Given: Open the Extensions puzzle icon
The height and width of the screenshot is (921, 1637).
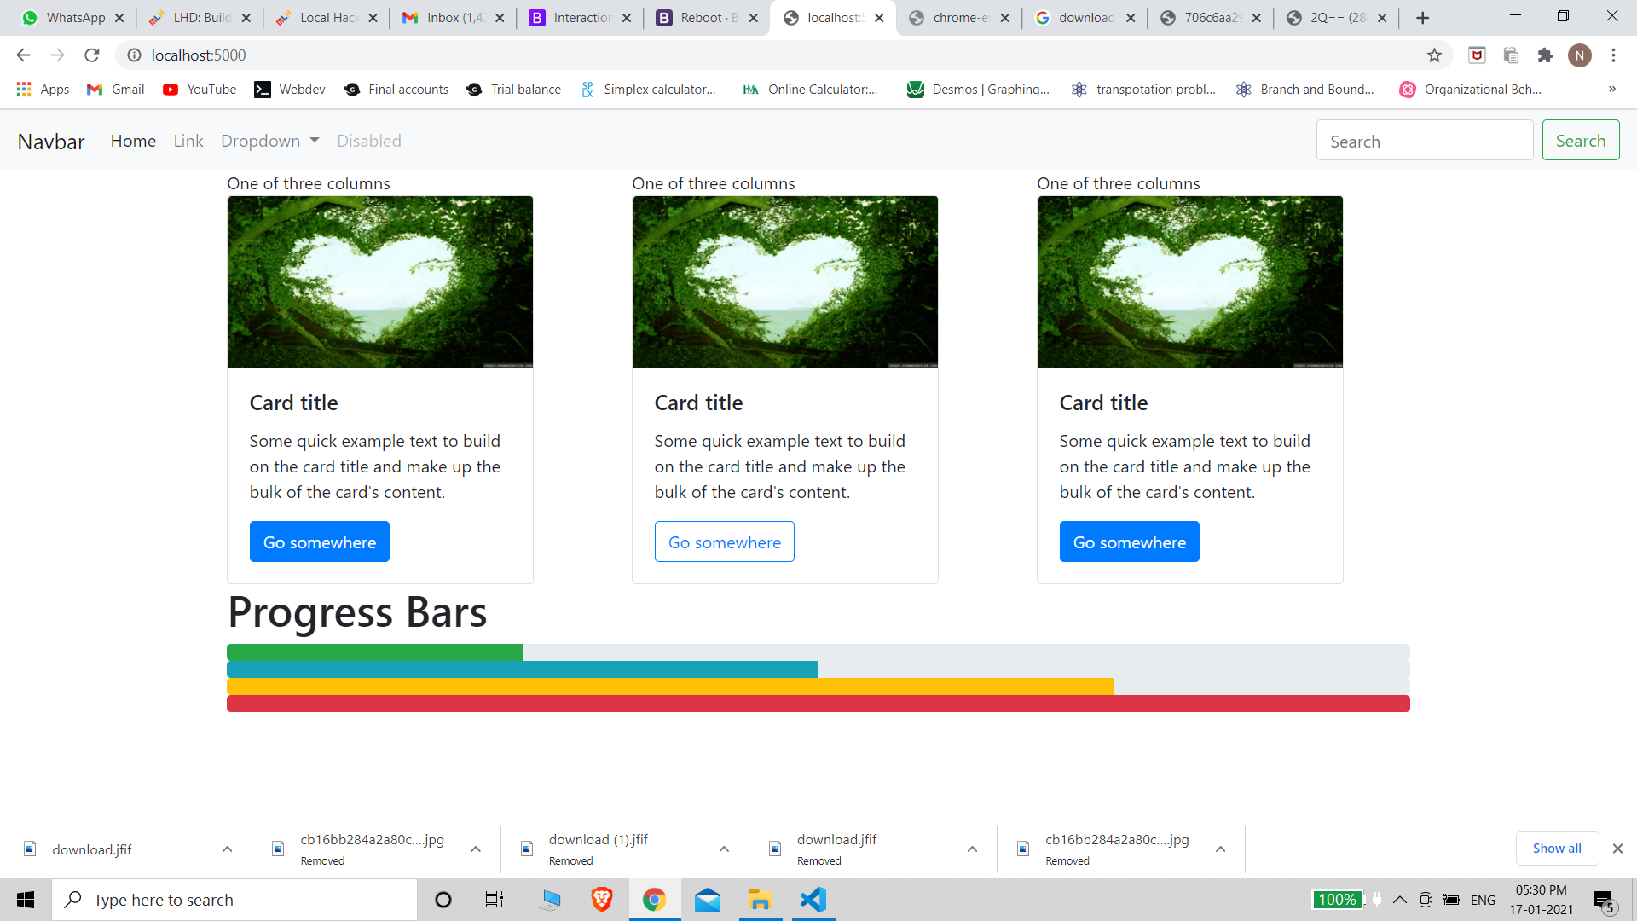Looking at the screenshot, I should [1545, 55].
